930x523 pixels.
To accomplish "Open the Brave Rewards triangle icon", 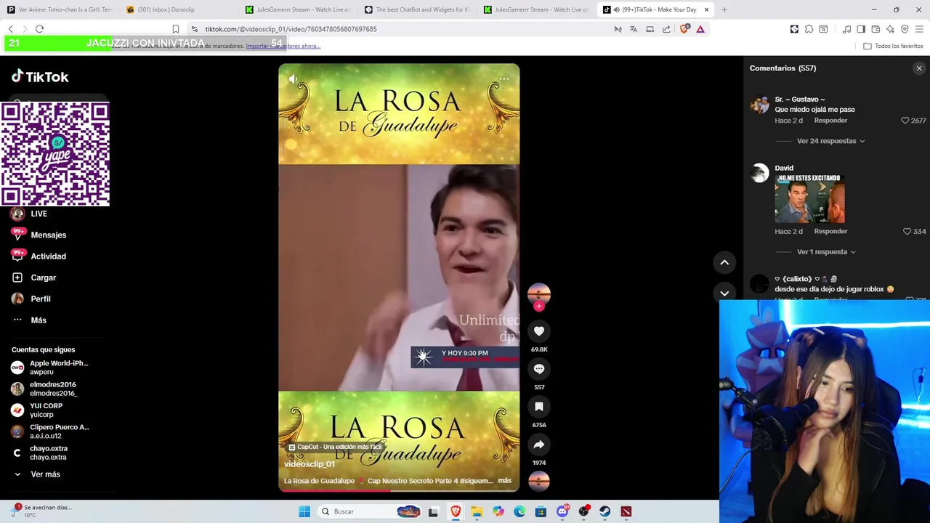I will [x=700, y=29].
